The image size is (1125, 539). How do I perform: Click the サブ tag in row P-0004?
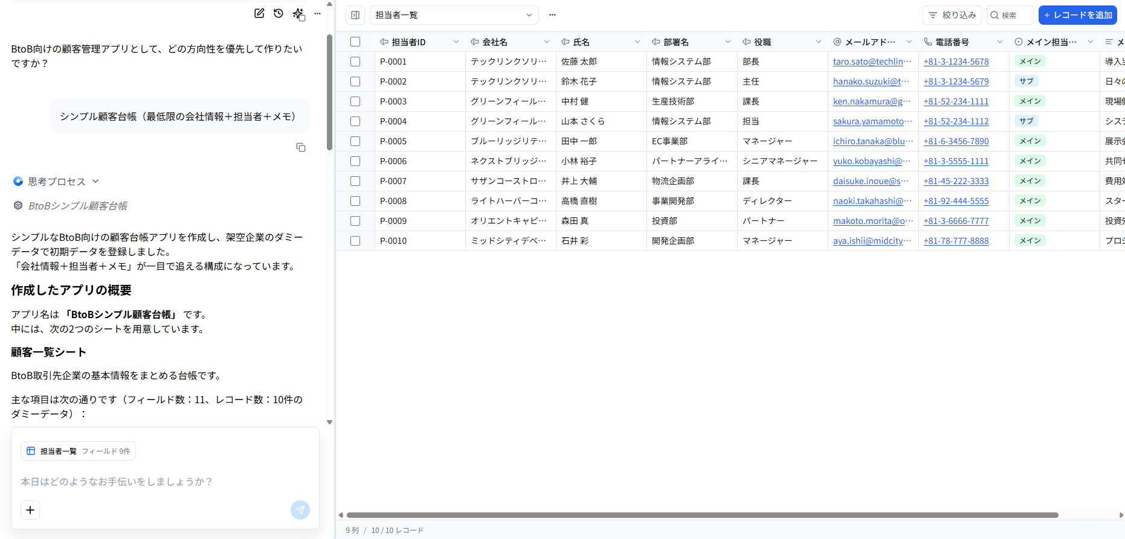click(1027, 121)
